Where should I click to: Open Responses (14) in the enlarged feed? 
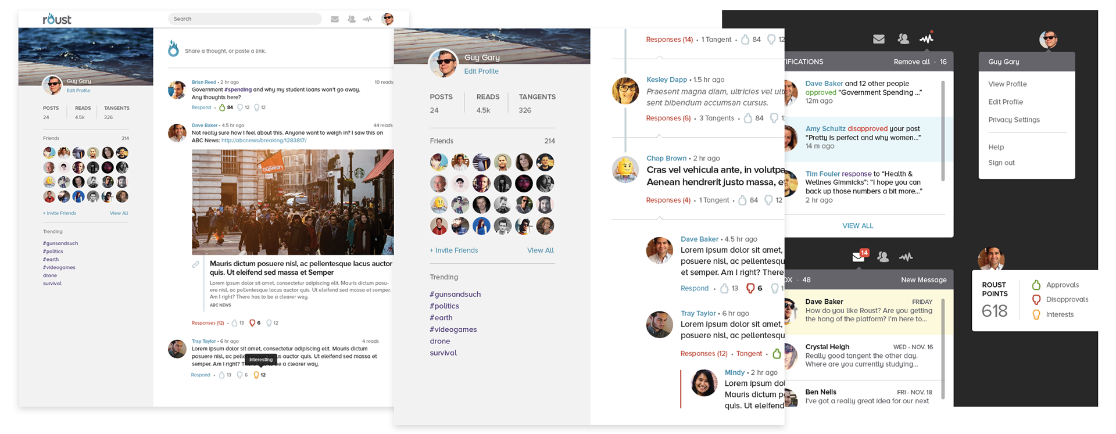(670, 40)
